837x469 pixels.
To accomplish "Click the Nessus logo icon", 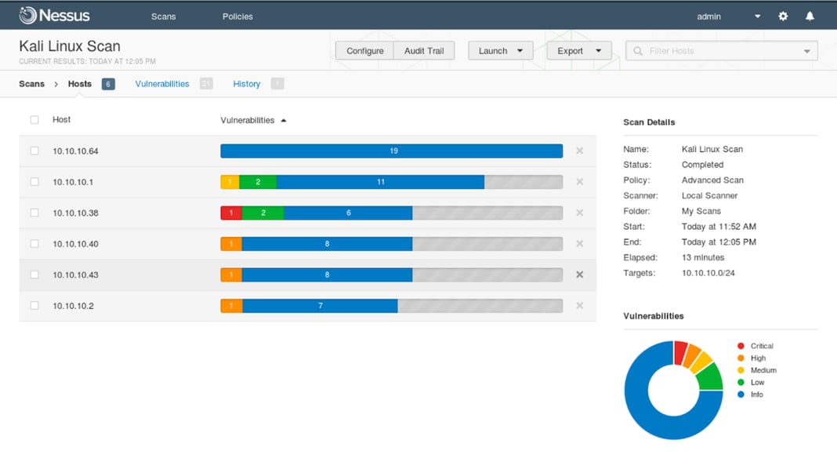I will tap(27, 15).
